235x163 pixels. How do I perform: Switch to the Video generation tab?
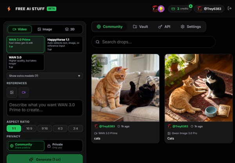click(x=20, y=29)
